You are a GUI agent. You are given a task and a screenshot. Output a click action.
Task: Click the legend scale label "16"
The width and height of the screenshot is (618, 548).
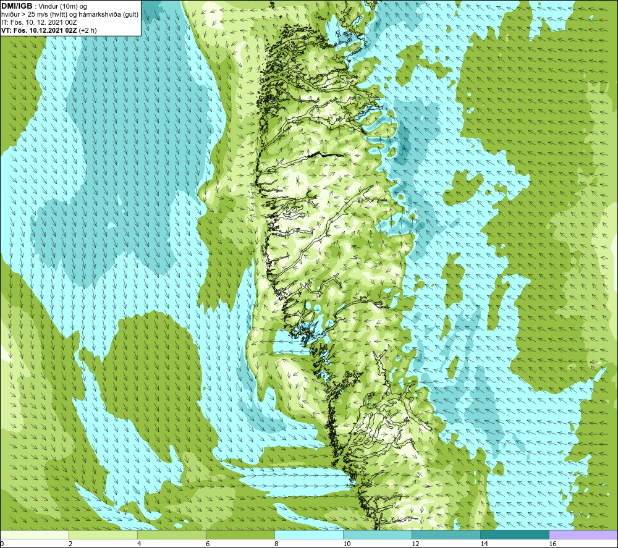tap(552, 544)
